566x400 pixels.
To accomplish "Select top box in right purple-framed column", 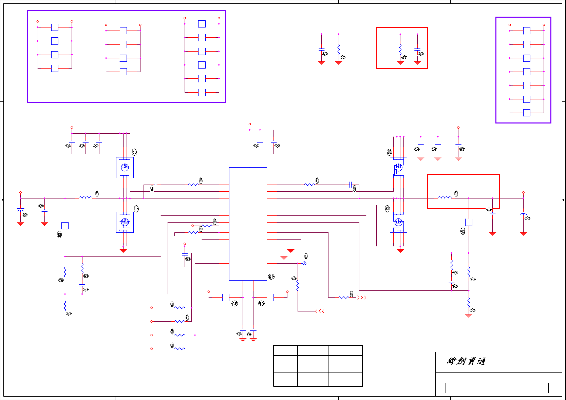I will point(527,31).
